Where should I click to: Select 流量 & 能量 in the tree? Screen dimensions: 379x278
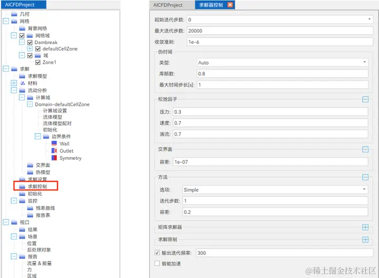point(39,263)
